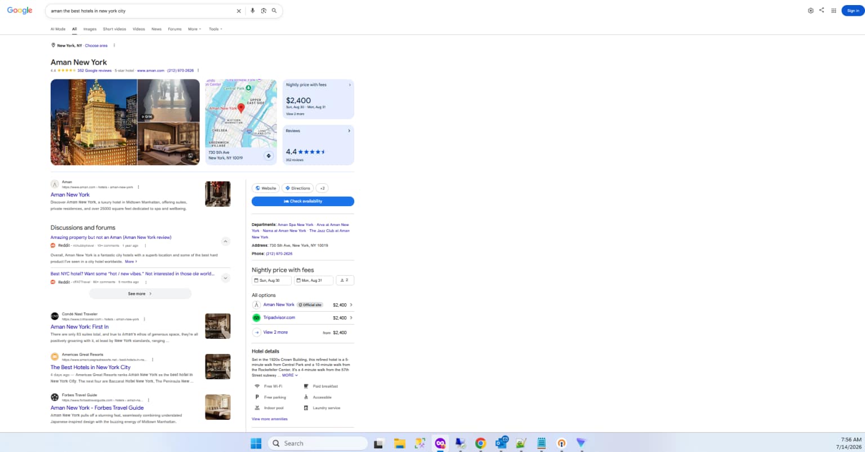This screenshot has width=865, height=452.
Task: Switch to Images tab
Action: (90, 29)
